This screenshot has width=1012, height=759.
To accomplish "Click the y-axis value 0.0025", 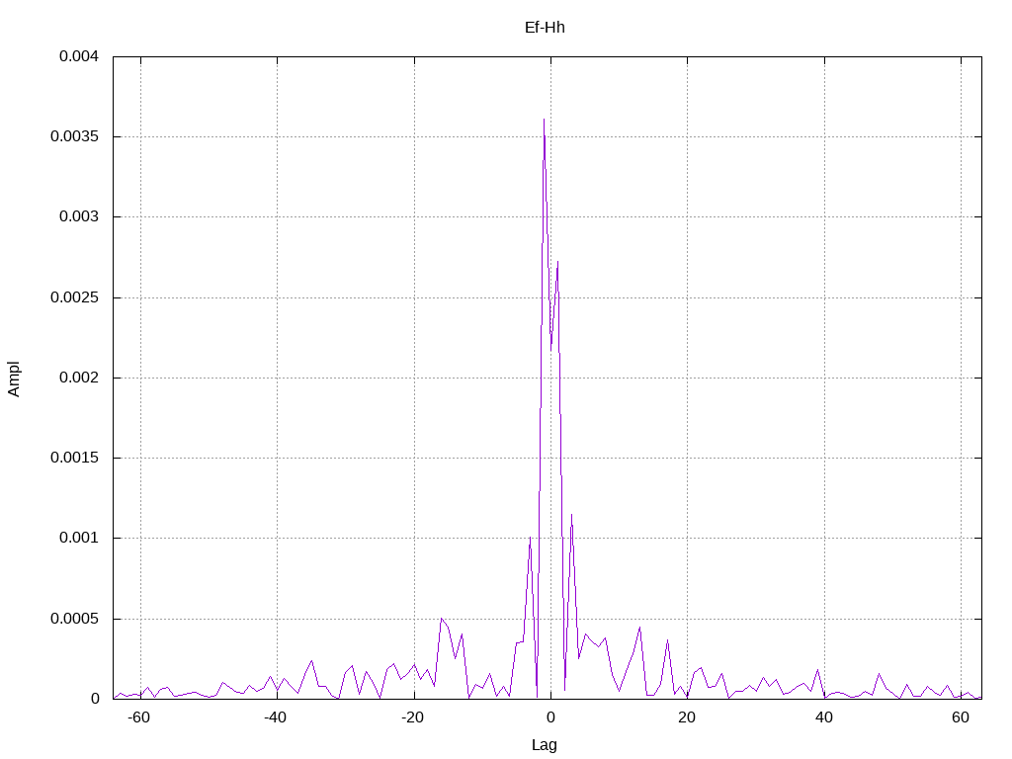I will pyautogui.click(x=74, y=296).
